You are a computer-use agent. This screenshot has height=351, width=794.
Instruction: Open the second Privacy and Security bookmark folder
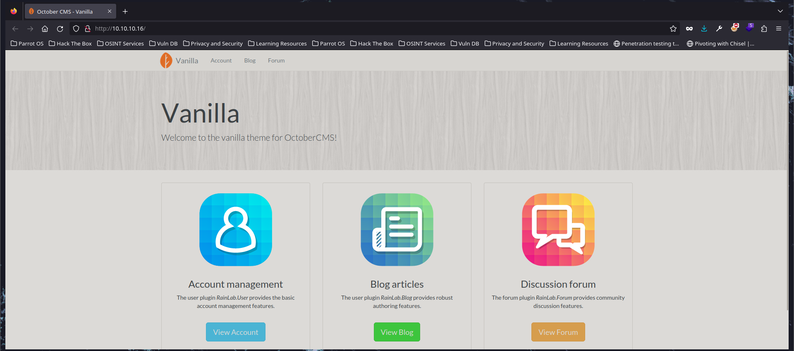pyautogui.click(x=514, y=43)
